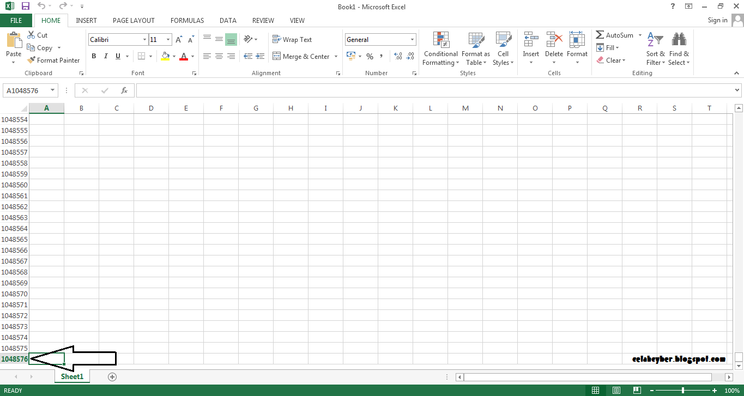Open the FILE menu
Screen dimensions: 744x396
click(16, 20)
